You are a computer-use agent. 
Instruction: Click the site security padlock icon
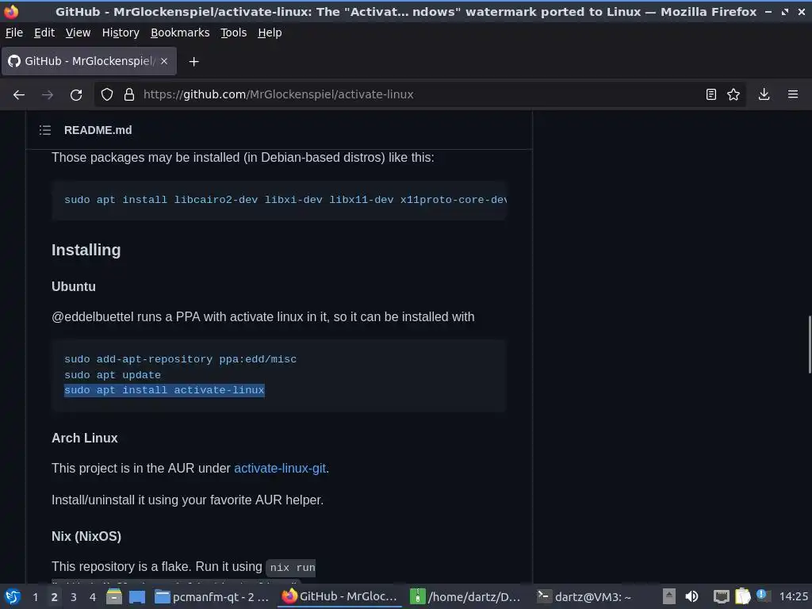click(129, 94)
